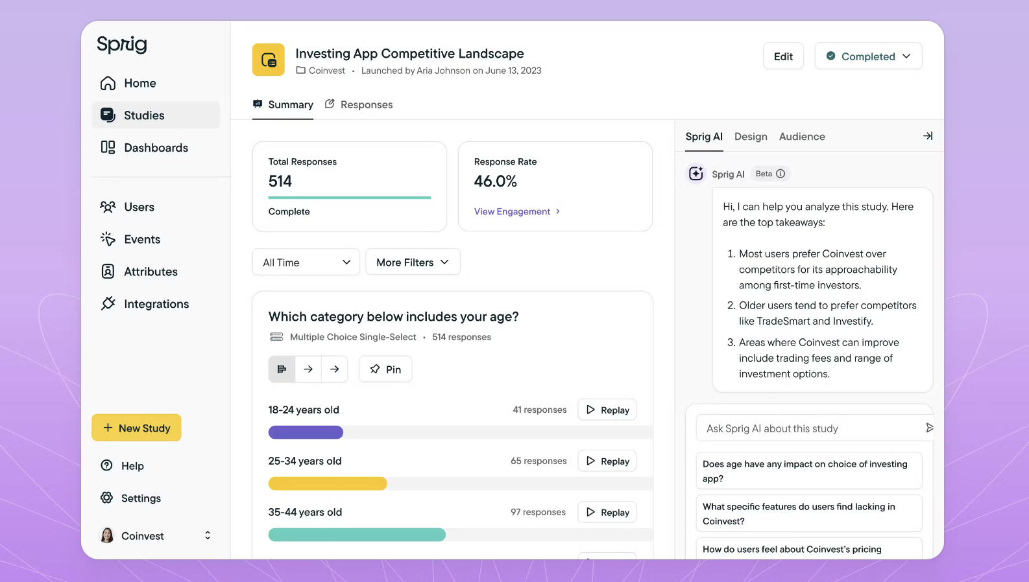Switch to the Responses tab

pos(359,105)
